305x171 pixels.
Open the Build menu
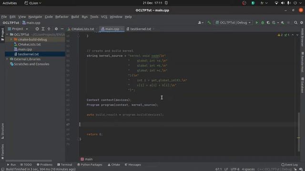point(75,17)
